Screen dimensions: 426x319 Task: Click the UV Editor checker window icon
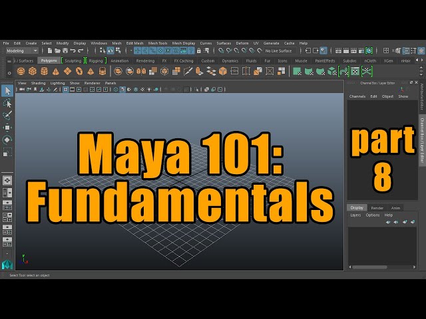click(x=355, y=71)
